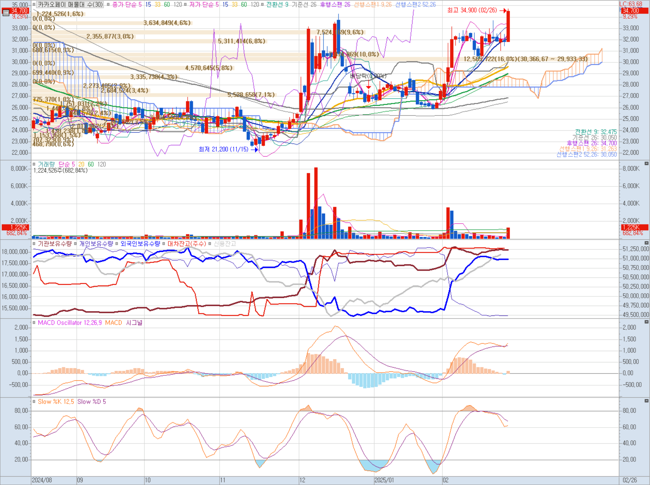Click the red 1,225K volume tag on left axis

point(15,227)
